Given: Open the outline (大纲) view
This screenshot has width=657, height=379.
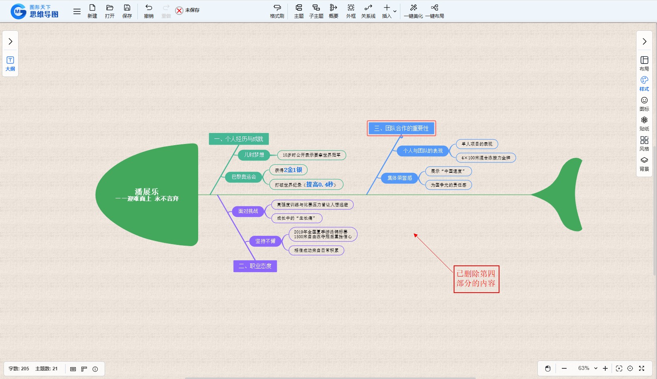Looking at the screenshot, I should pos(10,63).
